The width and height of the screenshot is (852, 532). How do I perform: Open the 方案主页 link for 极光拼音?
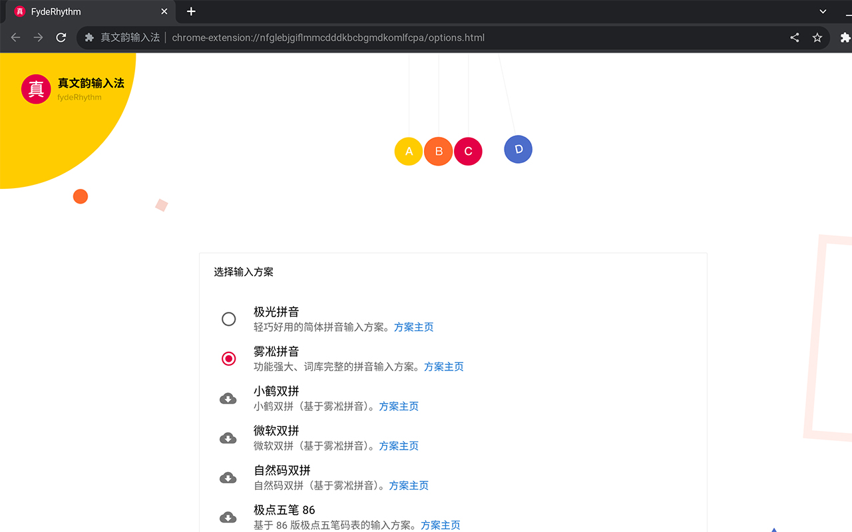pyautogui.click(x=413, y=327)
